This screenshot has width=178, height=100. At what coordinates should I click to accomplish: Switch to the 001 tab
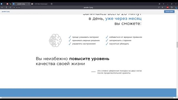tap(39, 4)
